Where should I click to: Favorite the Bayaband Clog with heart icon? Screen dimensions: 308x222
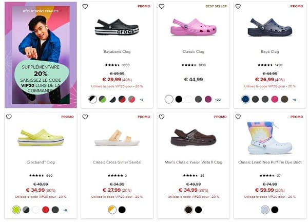(85, 7)
